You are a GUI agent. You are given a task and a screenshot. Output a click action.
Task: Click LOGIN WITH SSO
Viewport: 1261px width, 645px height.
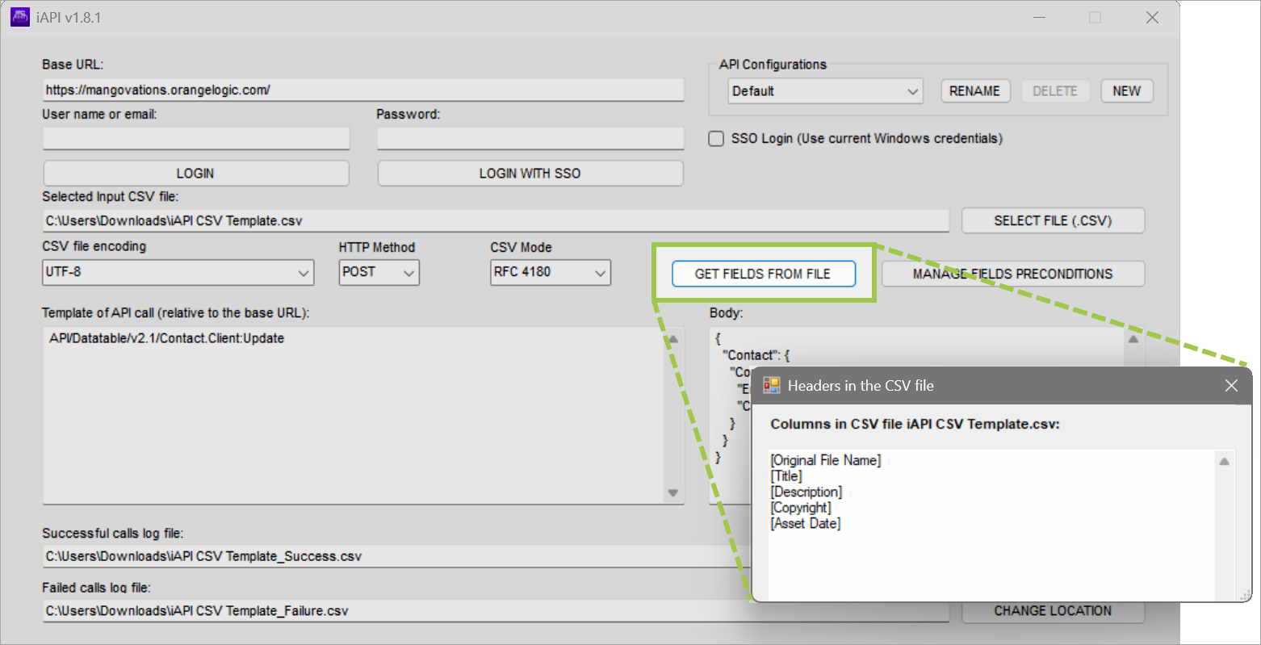click(530, 173)
